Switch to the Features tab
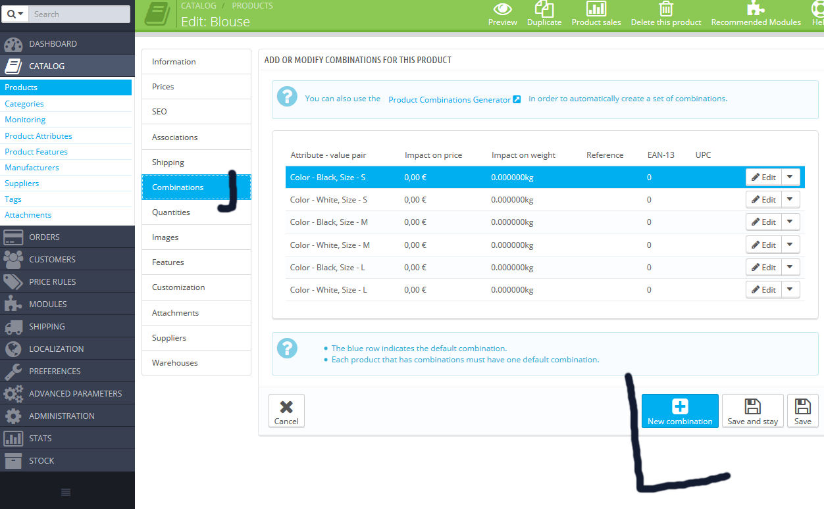824x509 pixels. click(196, 262)
